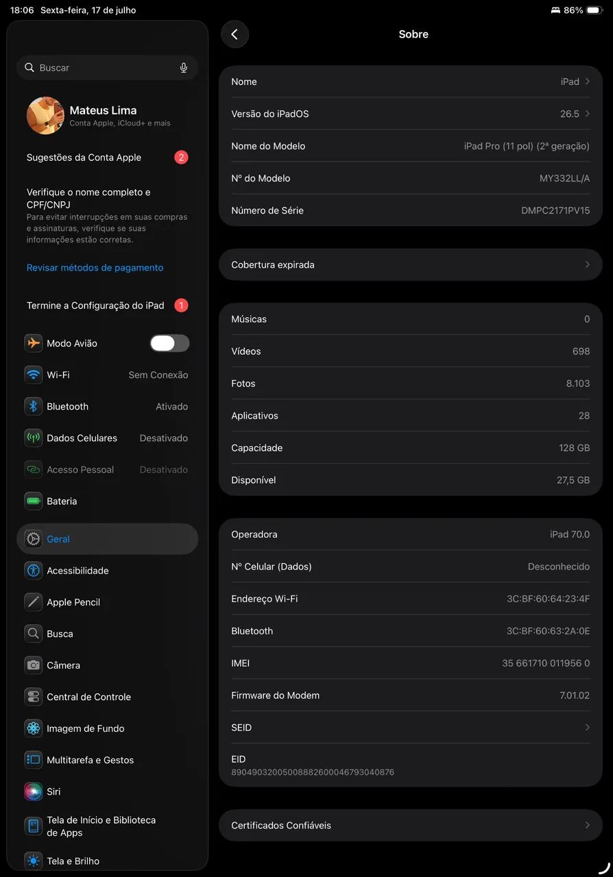Tap the 18:06 clock in status bar
Image resolution: width=613 pixels, height=877 pixels.
(x=22, y=10)
